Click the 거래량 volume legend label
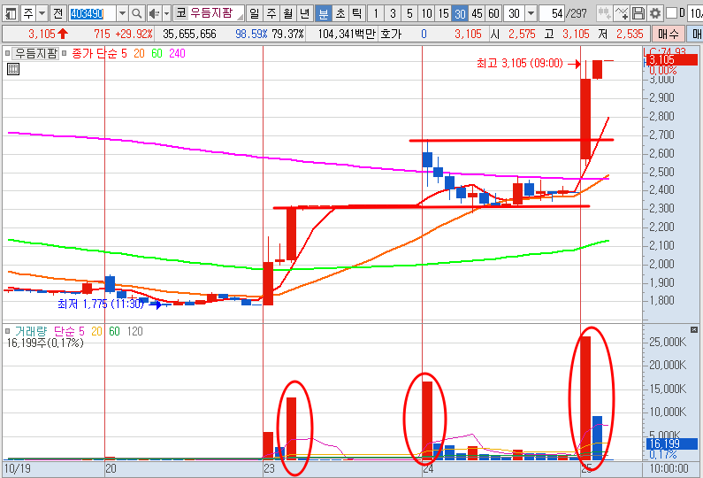 tap(31, 331)
